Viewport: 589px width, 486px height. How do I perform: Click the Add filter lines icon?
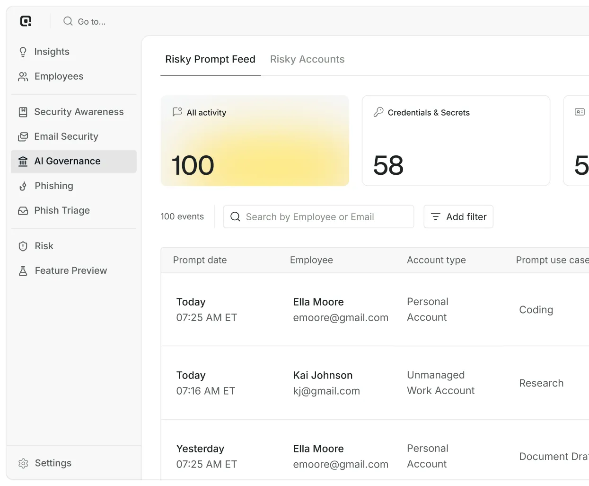coord(436,216)
